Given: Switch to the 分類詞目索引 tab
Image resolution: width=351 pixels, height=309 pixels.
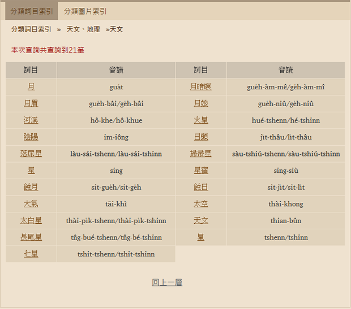Looking at the screenshot, I should [x=32, y=11].
